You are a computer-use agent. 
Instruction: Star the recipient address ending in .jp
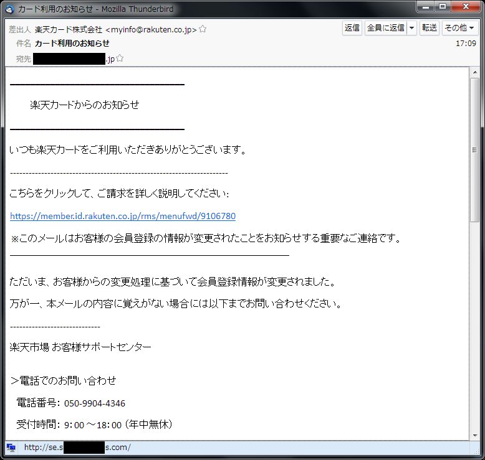click(120, 58)
